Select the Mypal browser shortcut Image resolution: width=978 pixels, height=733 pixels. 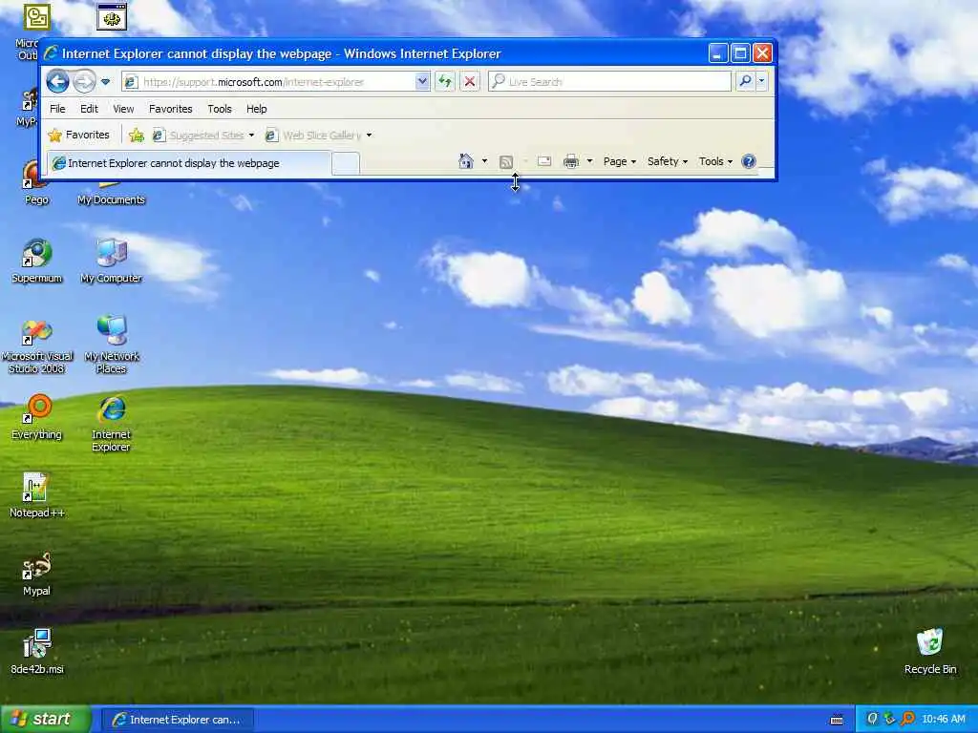coord(36,574)
